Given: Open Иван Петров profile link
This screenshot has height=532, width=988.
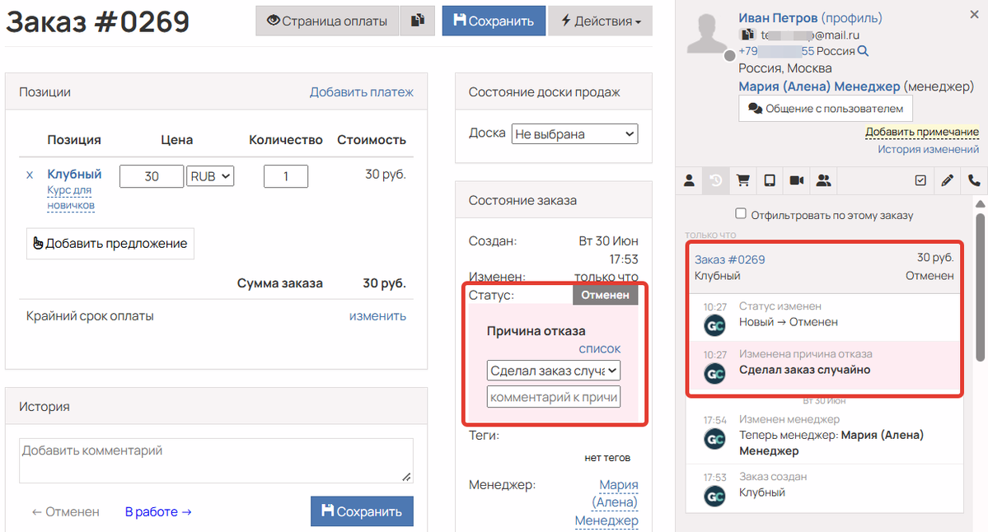Looking at the screenshot, I should tap(778, 18).
